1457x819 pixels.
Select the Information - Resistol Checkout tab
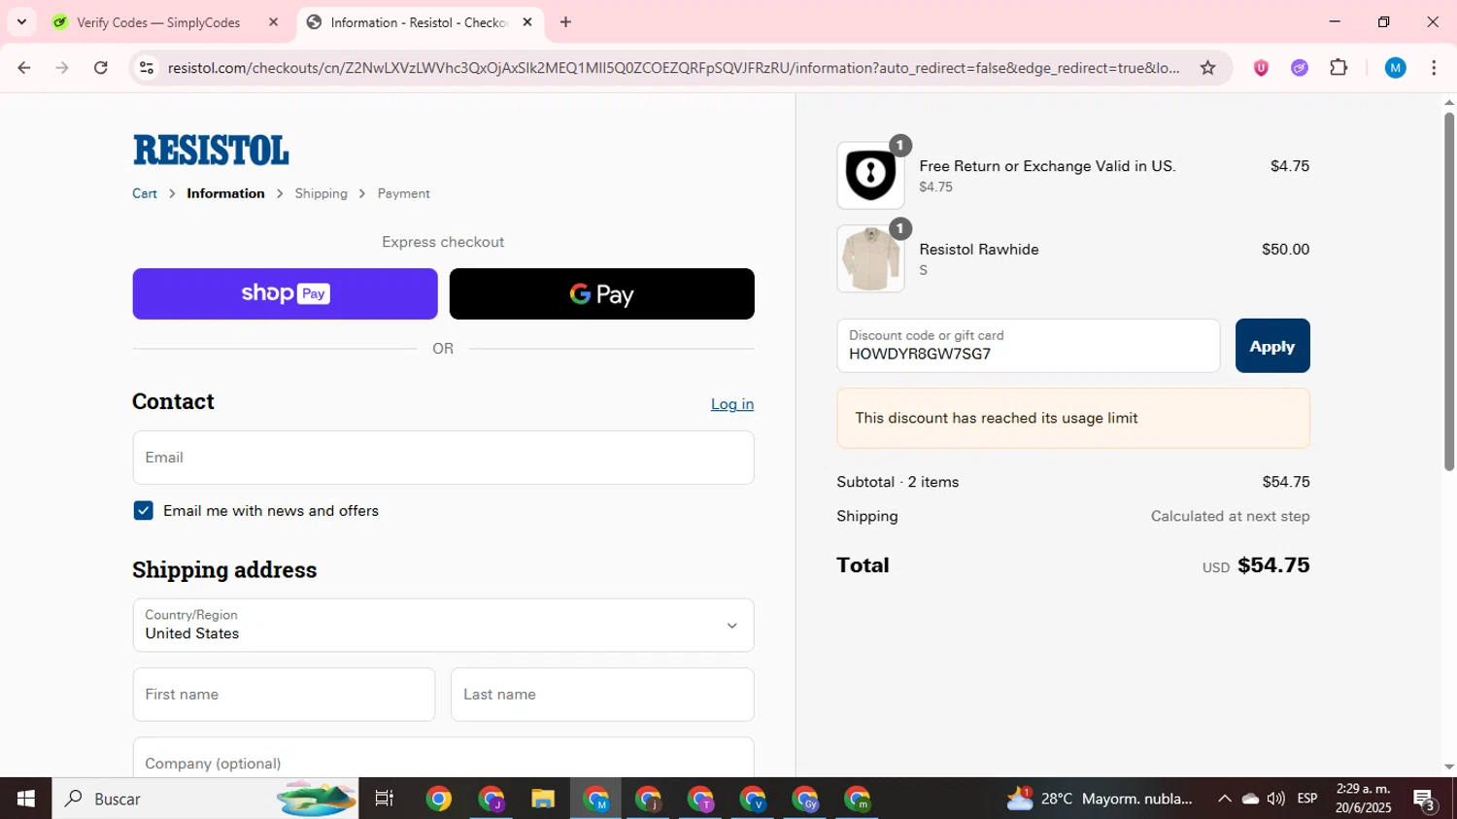(420, 22)
